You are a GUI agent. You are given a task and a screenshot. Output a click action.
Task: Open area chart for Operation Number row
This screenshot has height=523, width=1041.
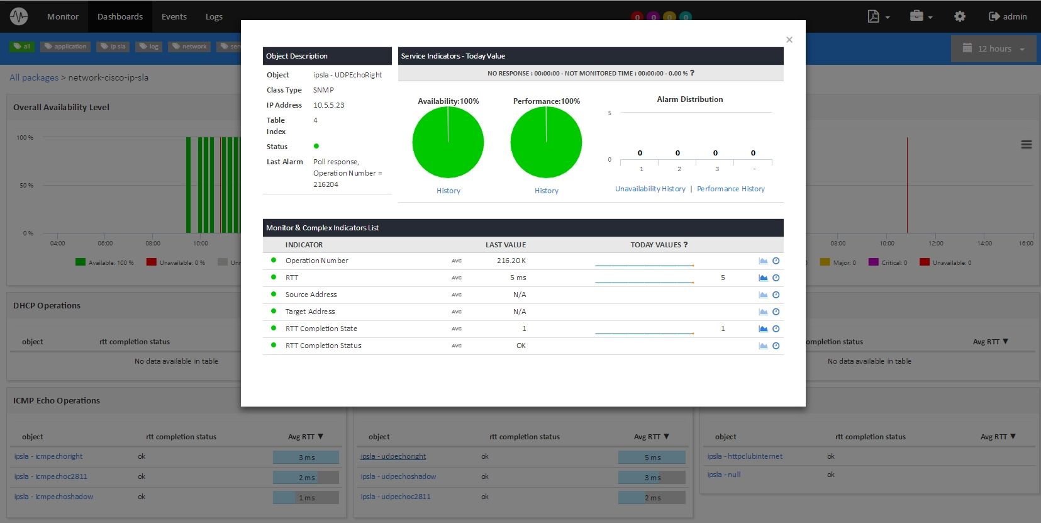tap(763, 261)
